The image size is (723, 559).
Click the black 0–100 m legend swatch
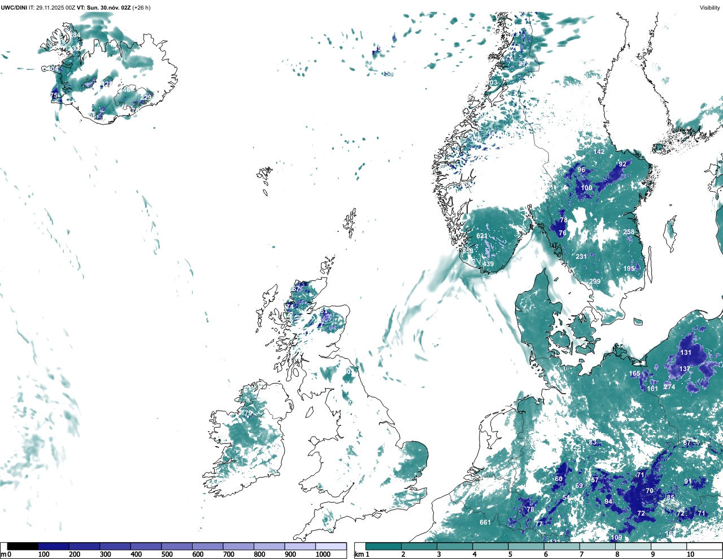(x=23, y=546)
